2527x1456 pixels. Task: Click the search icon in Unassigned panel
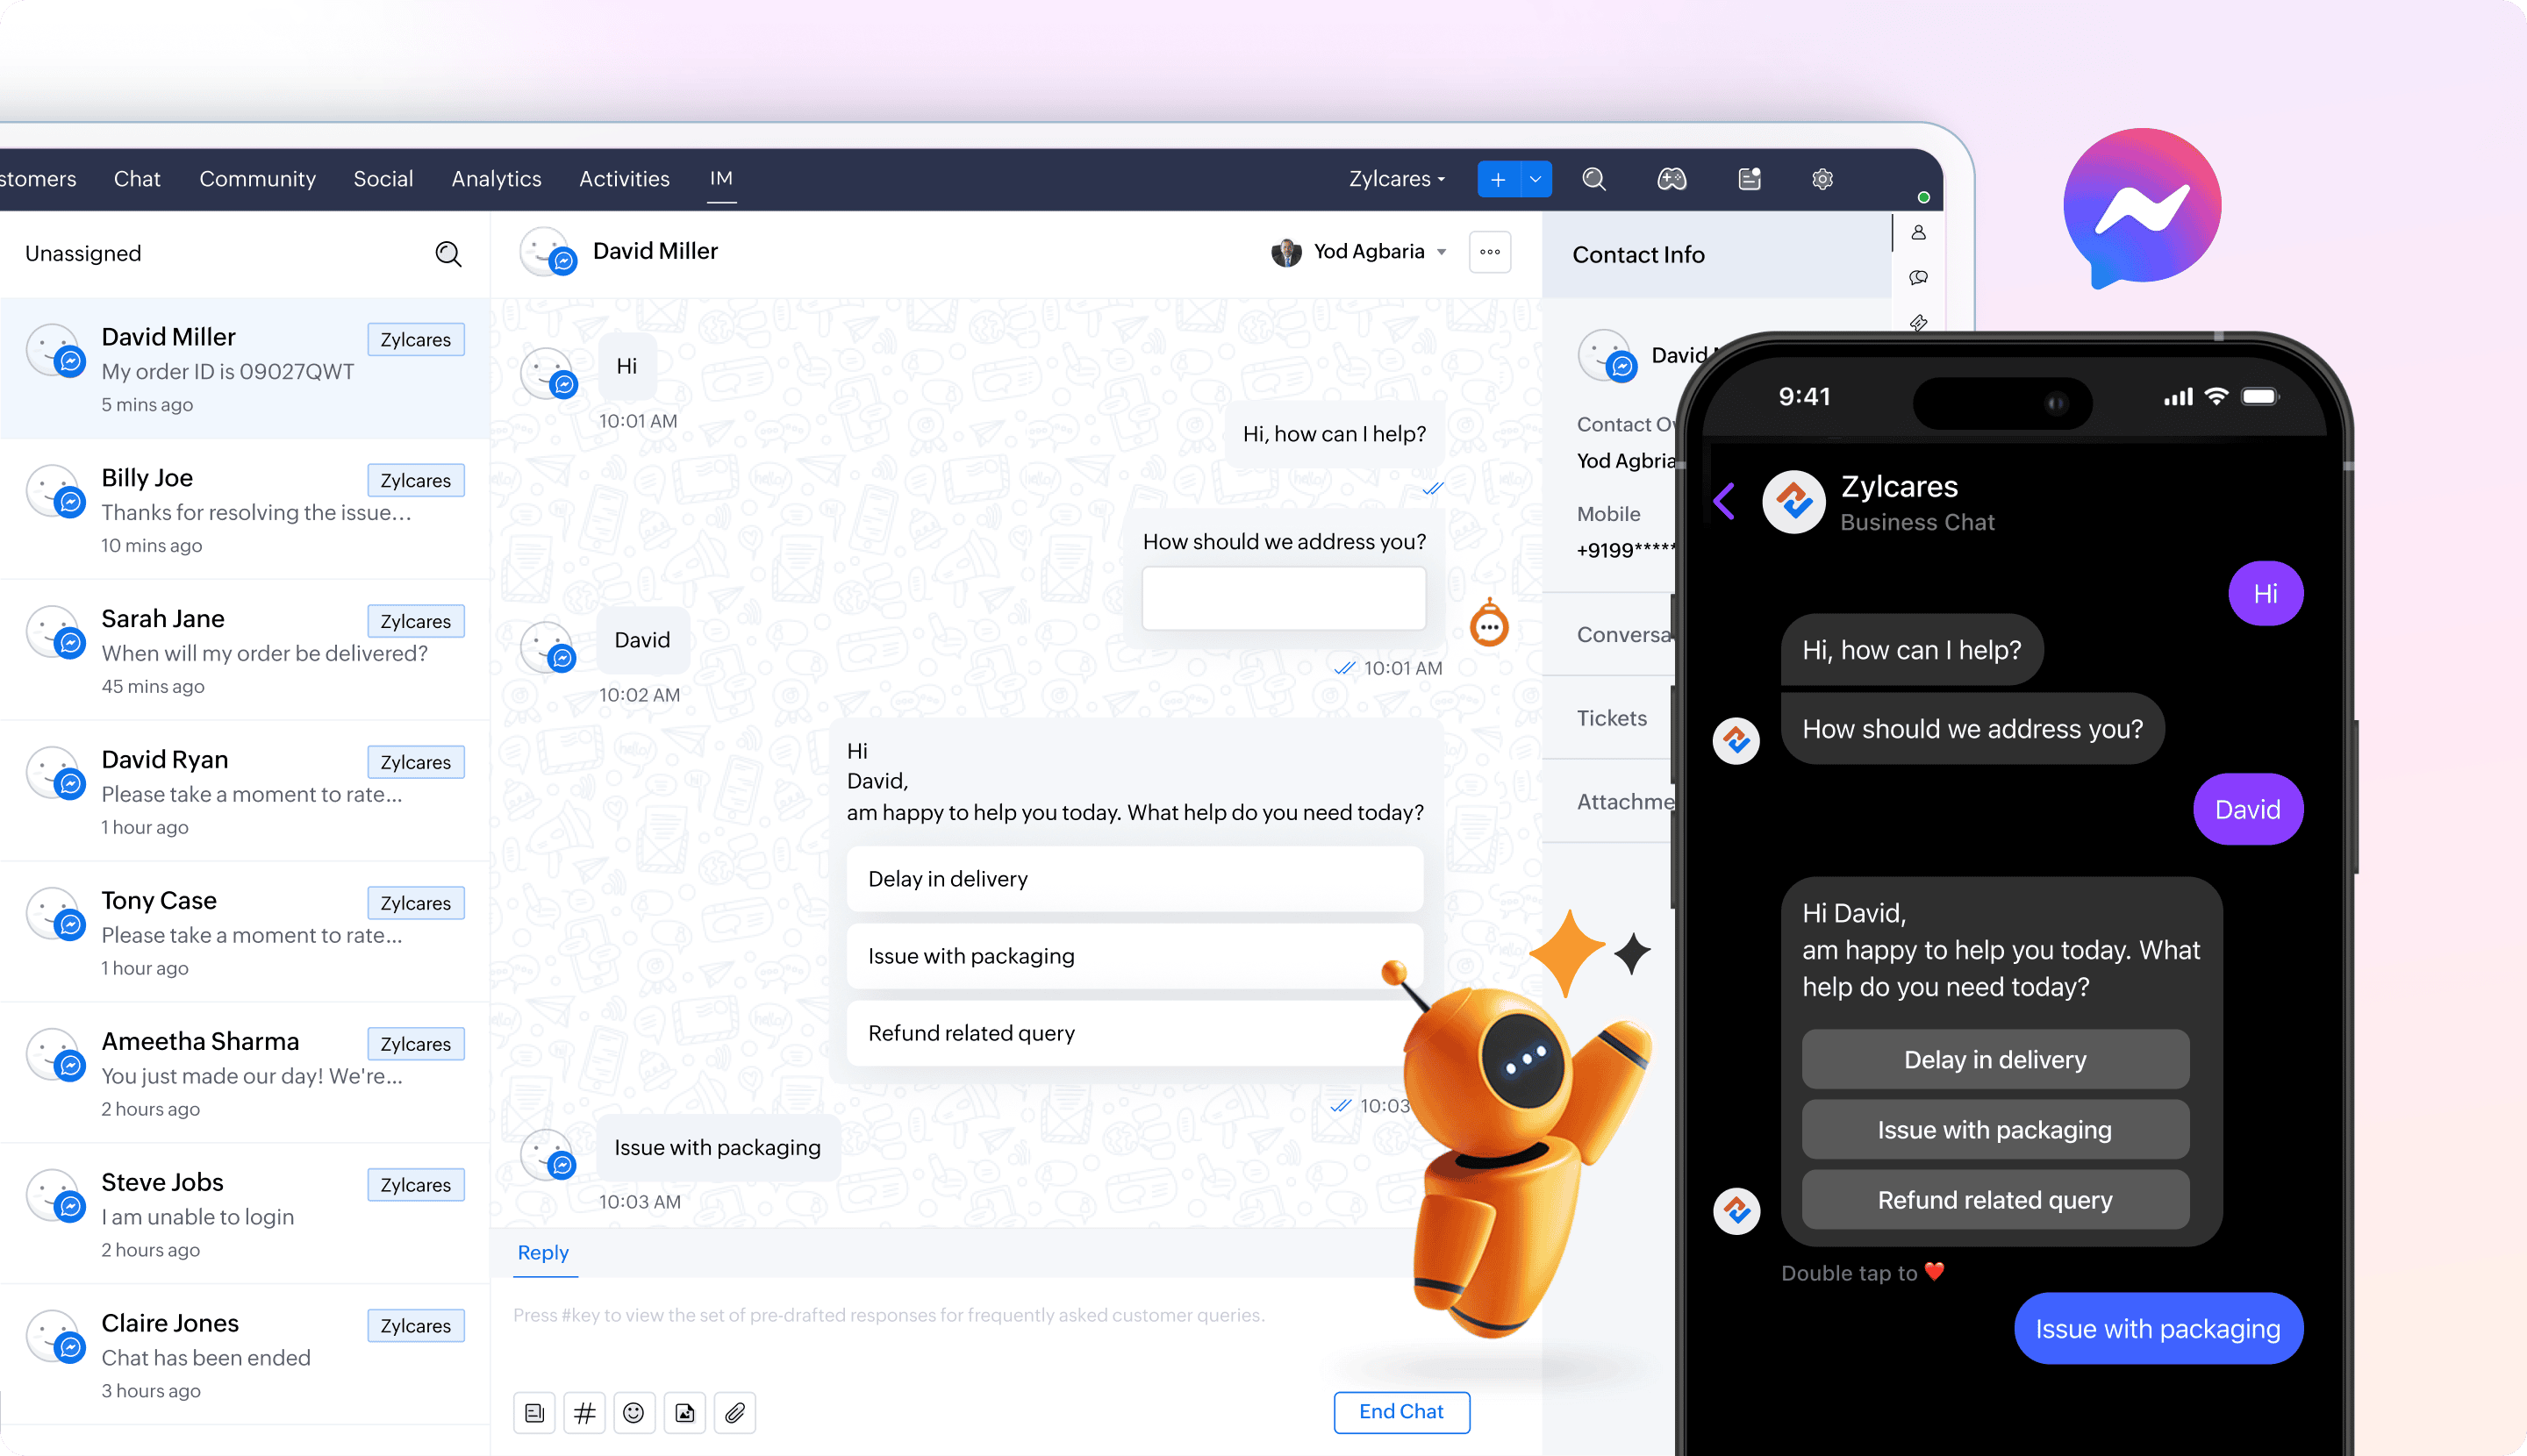[x=448, y=254]
